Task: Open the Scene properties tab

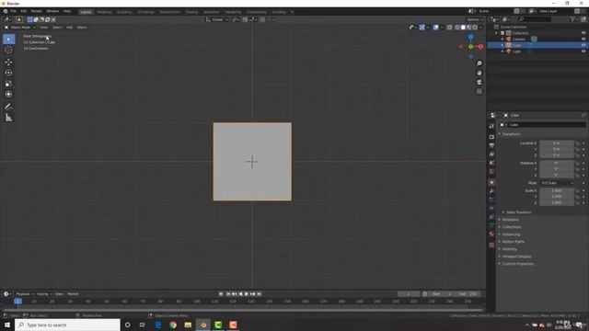Action: point(491,163)
